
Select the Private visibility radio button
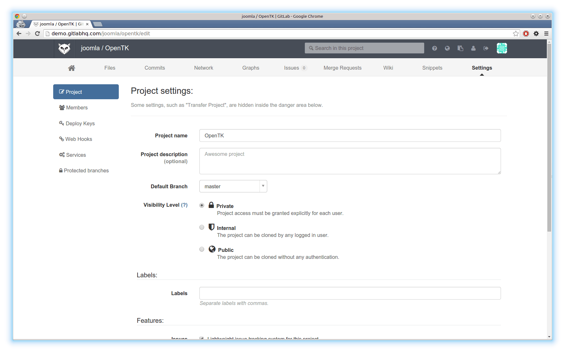coord(202,205)
